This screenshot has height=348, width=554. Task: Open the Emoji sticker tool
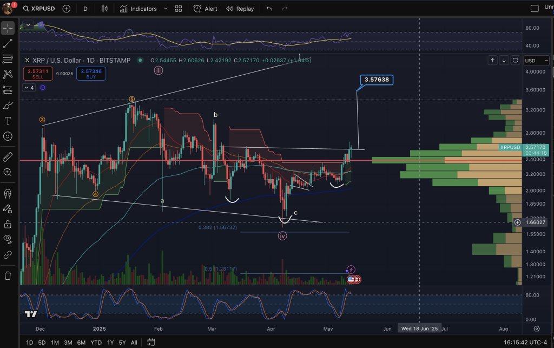click(x=8, y=136)
